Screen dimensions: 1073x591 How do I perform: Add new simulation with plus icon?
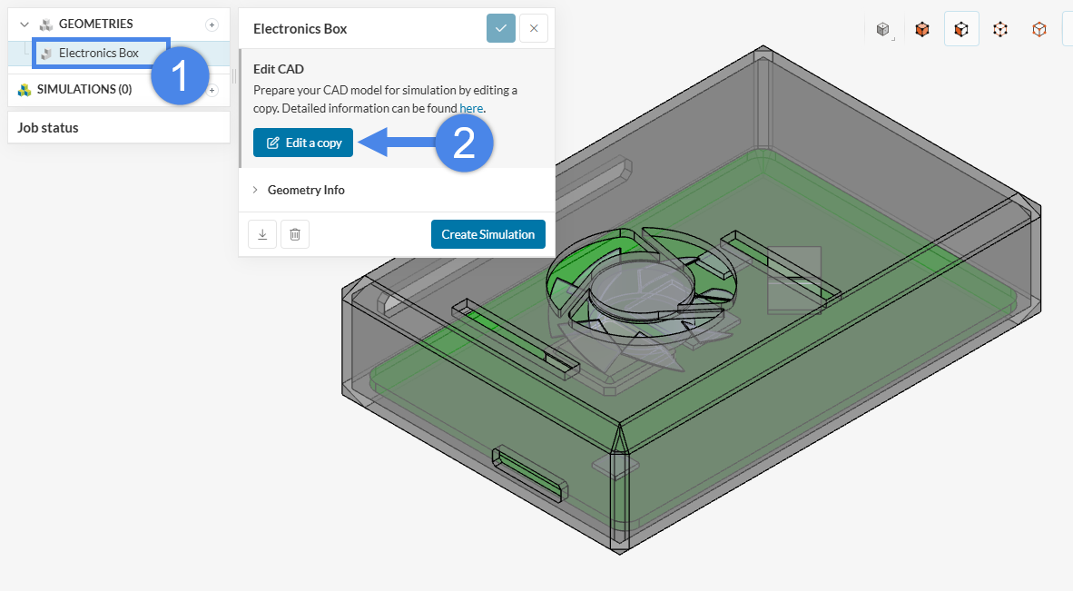coord(212,90)
